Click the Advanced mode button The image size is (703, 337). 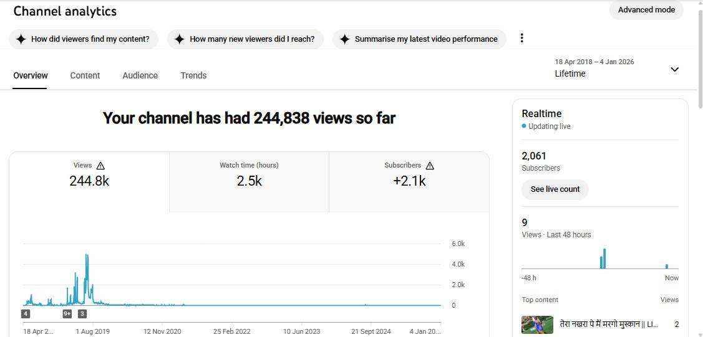click(646, 10)
